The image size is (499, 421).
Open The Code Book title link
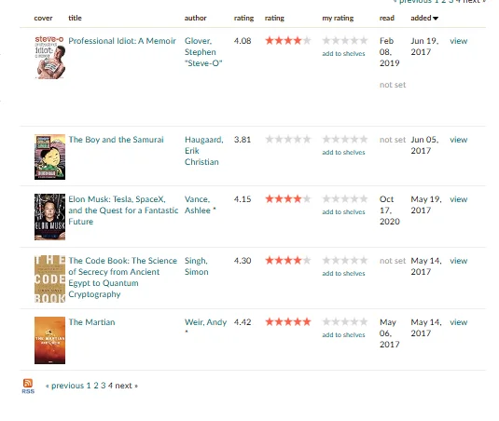pyautogui.click(x=122, y=278)
